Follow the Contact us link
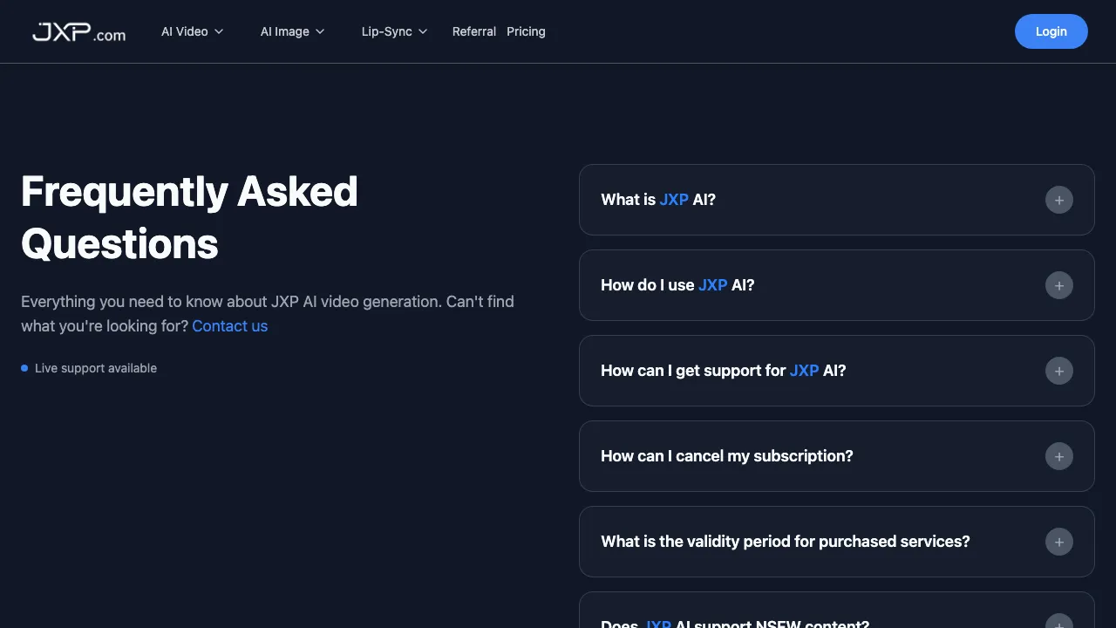 (230, 326)
